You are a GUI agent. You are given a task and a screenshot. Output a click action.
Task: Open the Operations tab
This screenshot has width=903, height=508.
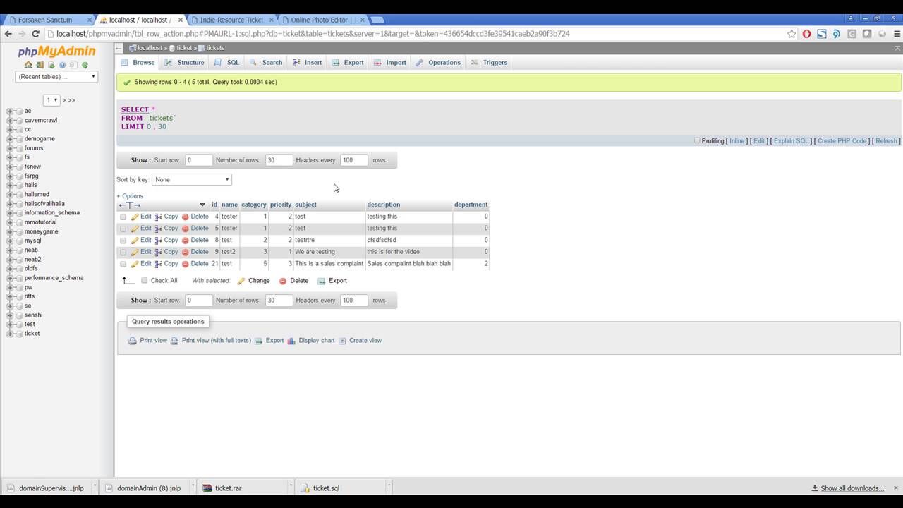[x=438, y=63]
